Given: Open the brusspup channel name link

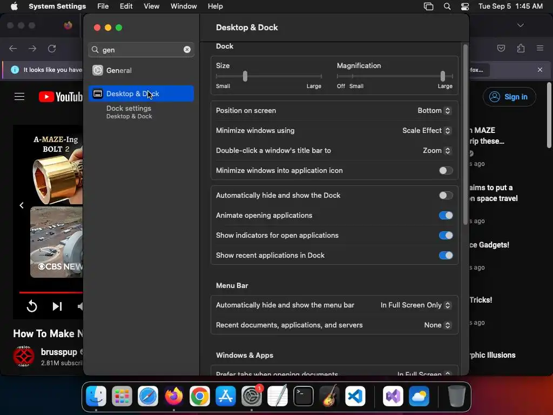Looking at the screenshot, I should click(x=59, y=352).
